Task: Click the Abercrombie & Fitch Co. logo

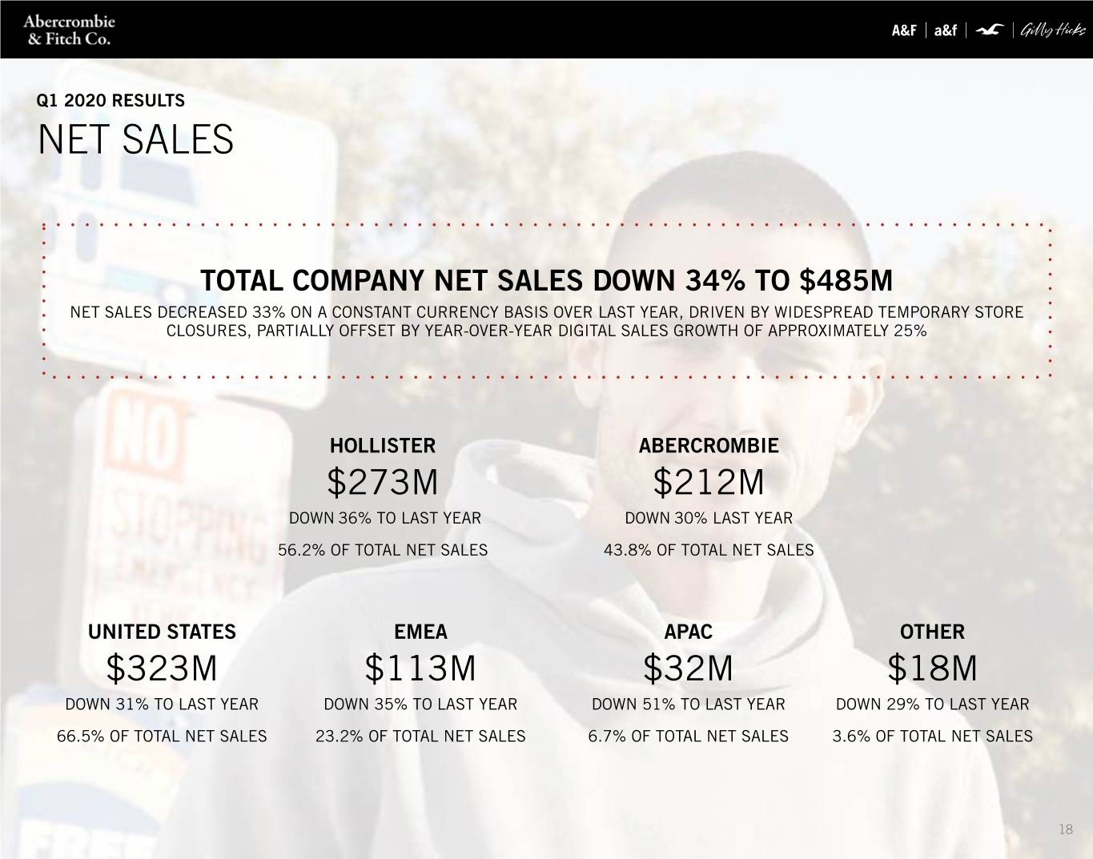Action: (x=69, y=30)
